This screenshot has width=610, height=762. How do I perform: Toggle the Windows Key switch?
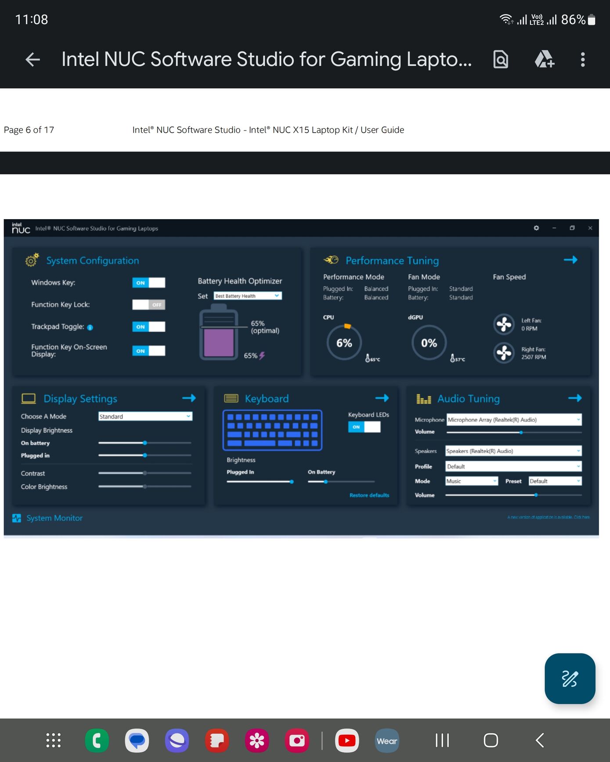tap(148, 282)
